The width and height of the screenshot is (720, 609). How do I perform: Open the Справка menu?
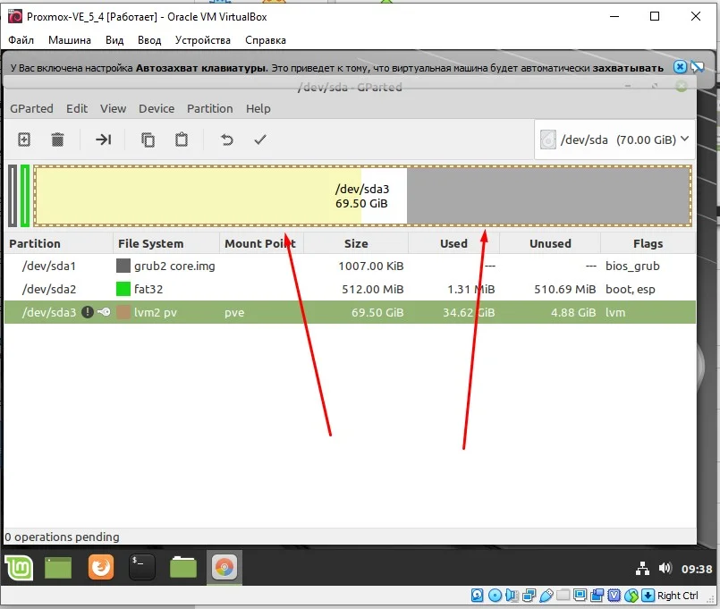(x=266, y=40)
